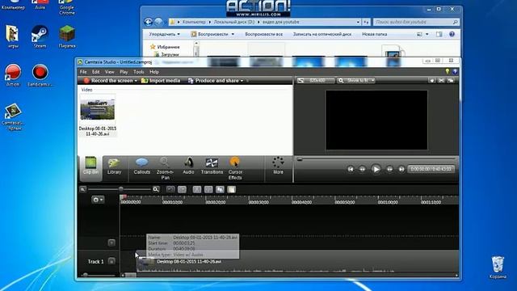Open the Callouts tool
This screenshot has width=517, height=291.
click(x=142, y=166)
